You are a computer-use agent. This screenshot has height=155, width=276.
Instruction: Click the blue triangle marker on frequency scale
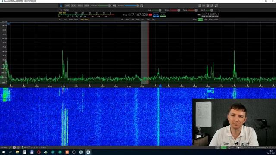160,86
